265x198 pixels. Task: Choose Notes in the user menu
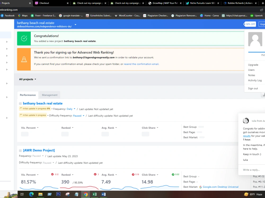pyautogui.click(x=251, y=75)
